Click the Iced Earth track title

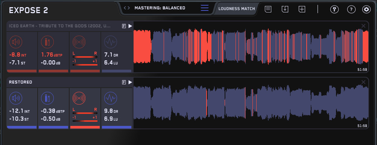tap(59, 26)
